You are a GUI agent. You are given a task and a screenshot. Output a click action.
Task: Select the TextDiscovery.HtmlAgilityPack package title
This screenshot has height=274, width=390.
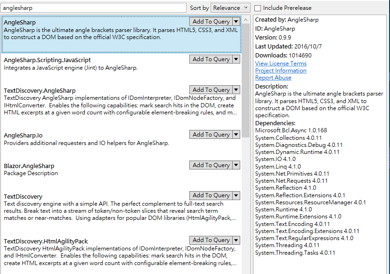coord(46,242)
